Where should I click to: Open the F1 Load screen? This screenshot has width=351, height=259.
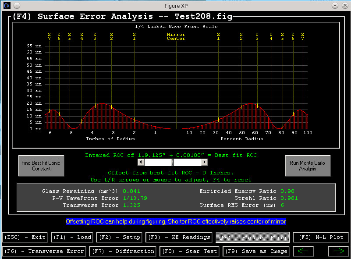[72, 237]
